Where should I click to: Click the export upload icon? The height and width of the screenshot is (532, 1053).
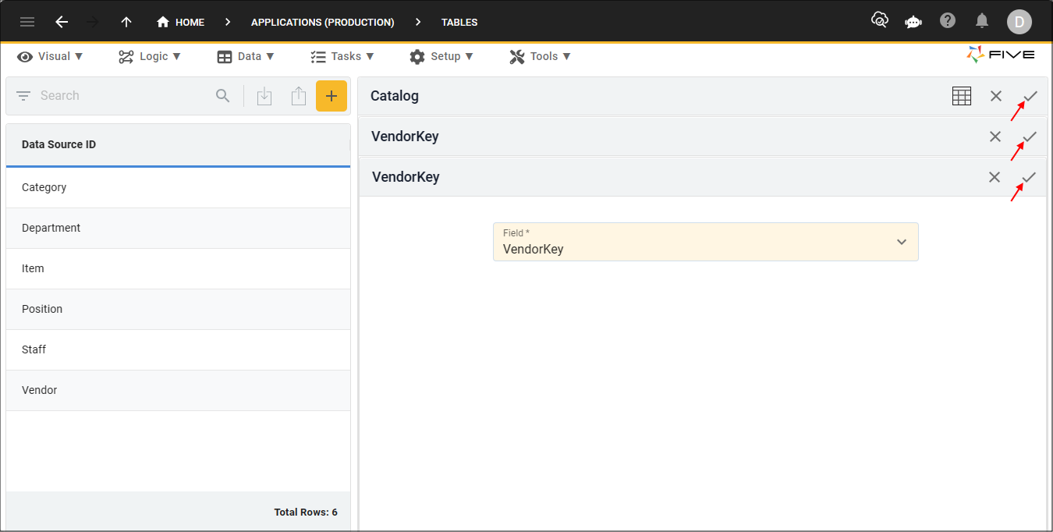click(x=298, y=96)
